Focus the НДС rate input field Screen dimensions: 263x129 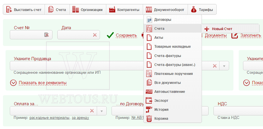238,111
